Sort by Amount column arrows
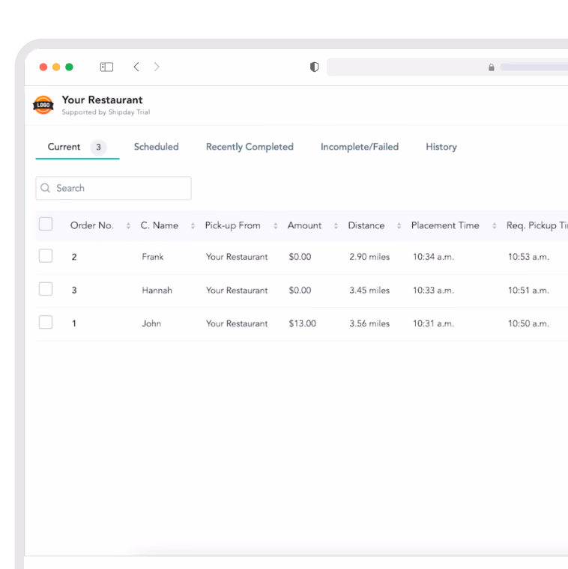Viewport: 568px width, 569px height. 336,225
